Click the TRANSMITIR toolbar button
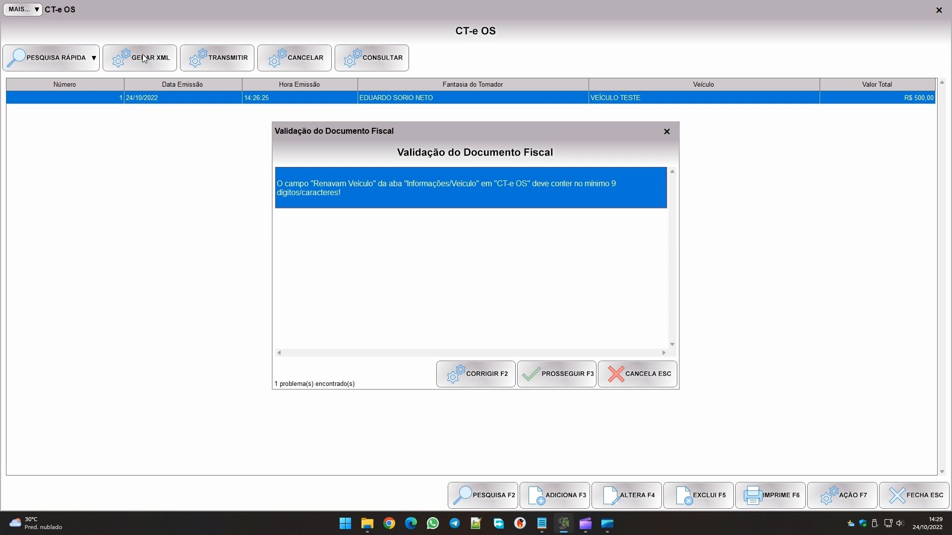 pyautogui.click(x=217, y=58)
